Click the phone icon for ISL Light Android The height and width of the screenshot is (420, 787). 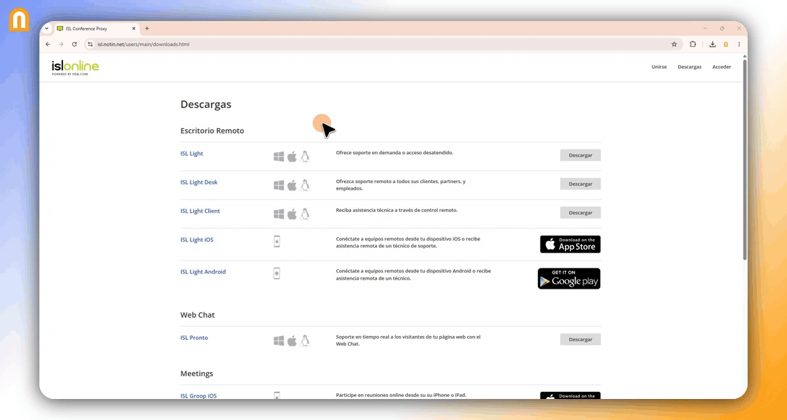click(x=277, y=273)
